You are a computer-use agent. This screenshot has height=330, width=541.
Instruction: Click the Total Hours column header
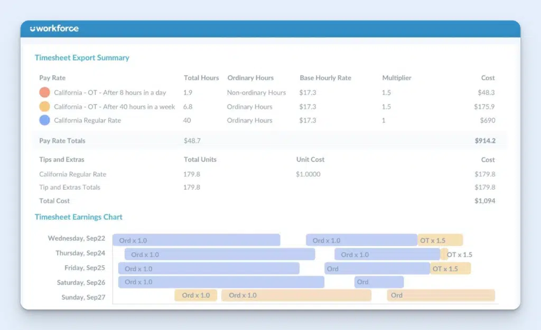[201, 77]
